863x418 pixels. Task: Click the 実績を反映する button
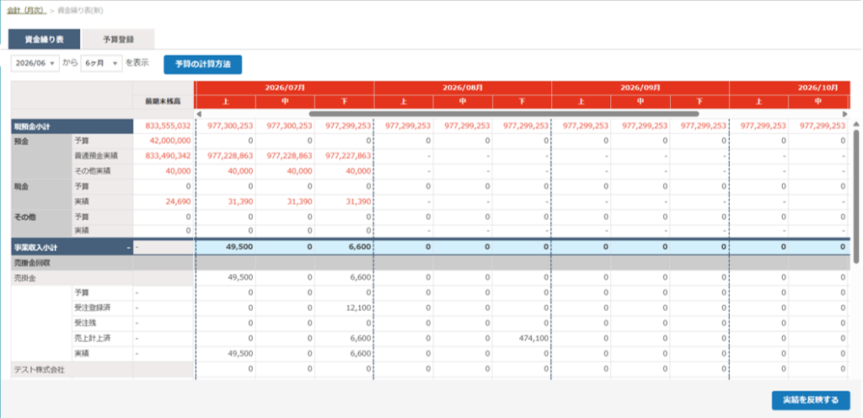click(811, 399)
